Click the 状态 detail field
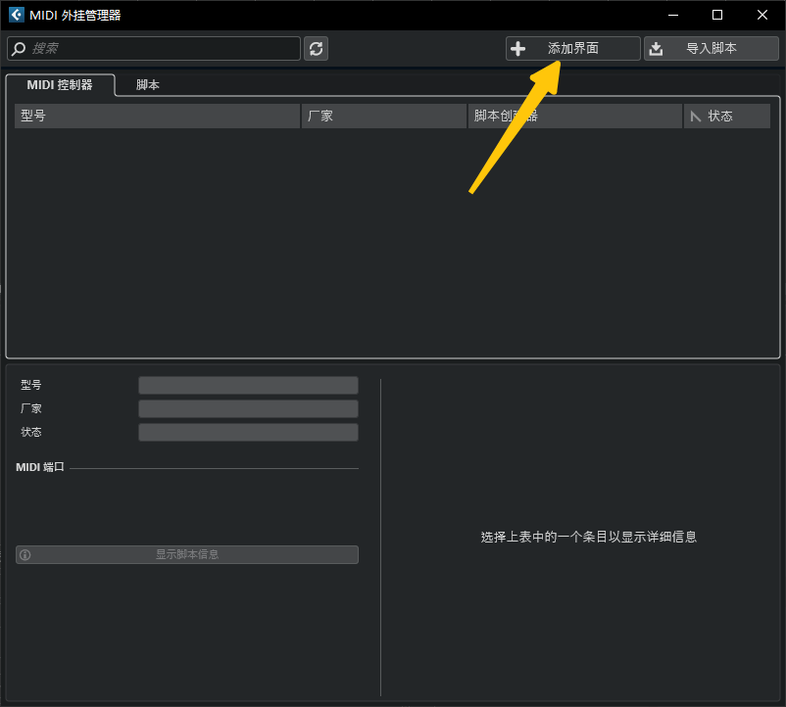 248,432
